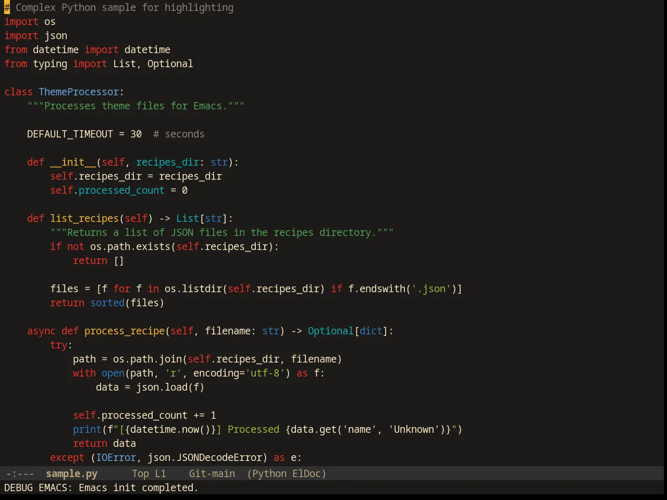Click docstring 'Returns a list of JSON files'
The width and height of the screenshot is (667, 500).
tap(221, 232)
